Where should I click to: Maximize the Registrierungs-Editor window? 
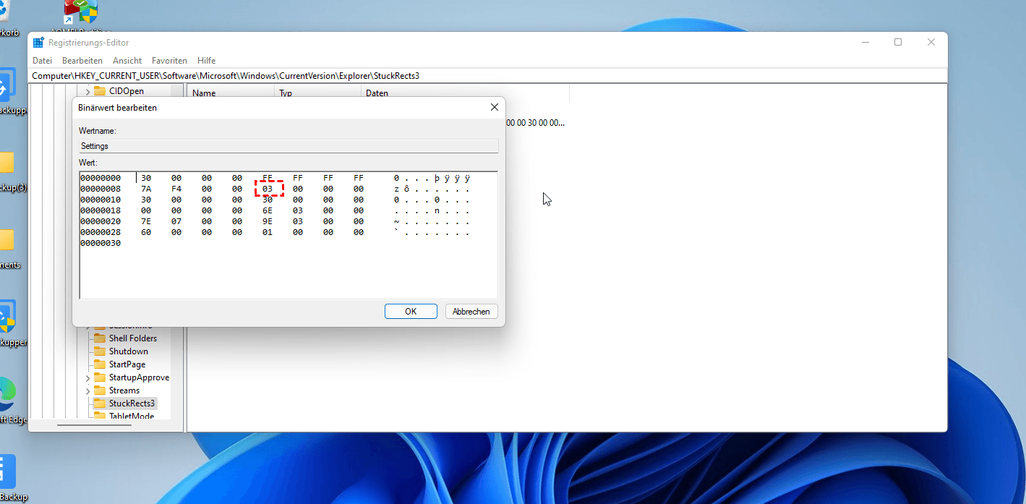coord(898,43)
